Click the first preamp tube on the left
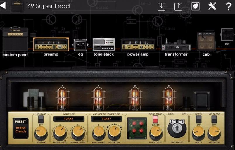The image size is (235, 150). (63, 97)
